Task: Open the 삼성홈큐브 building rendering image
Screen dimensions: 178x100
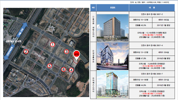Action: (113, 56)
